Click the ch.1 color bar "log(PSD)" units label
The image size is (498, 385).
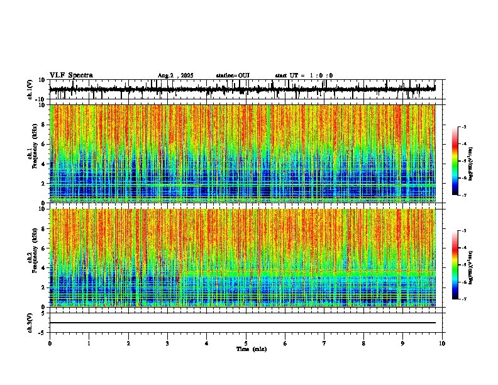coord(470,164)
